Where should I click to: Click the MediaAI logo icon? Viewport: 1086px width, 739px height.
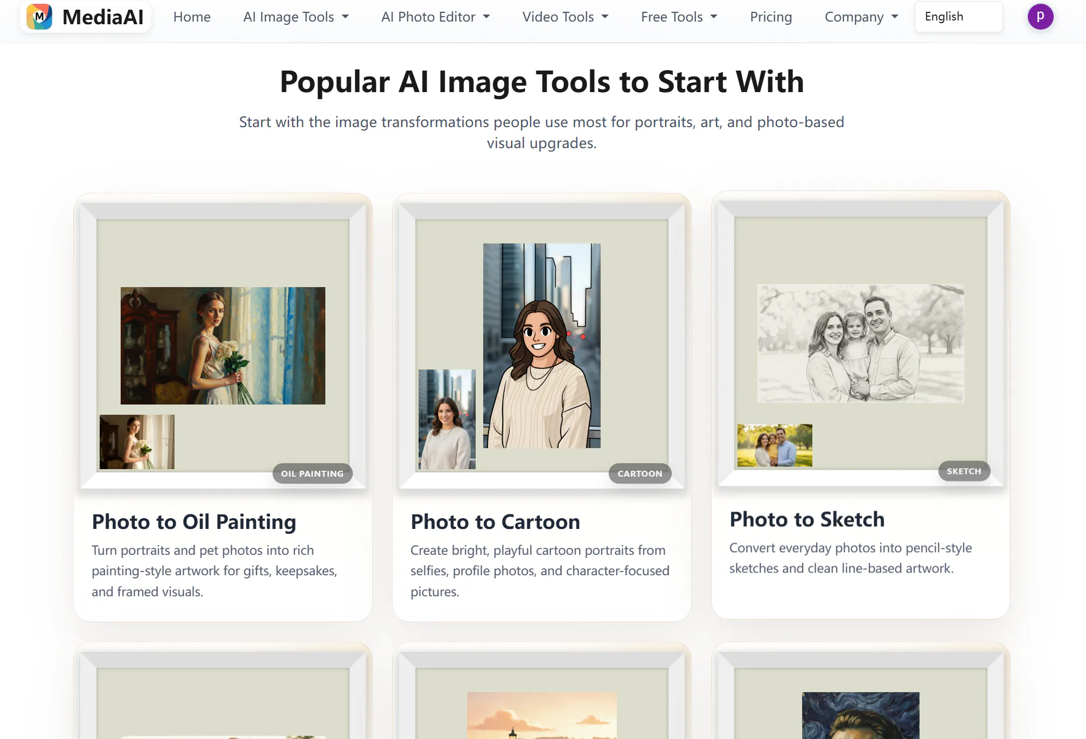pos(39,17)
